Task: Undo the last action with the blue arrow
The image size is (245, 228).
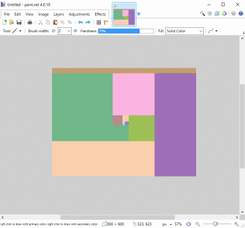Action: coord(81,22)
